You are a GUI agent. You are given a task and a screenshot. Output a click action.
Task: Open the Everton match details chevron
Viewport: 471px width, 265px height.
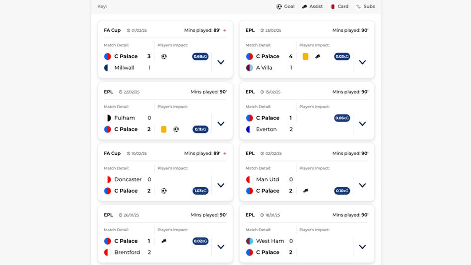(x=362, y=124)
